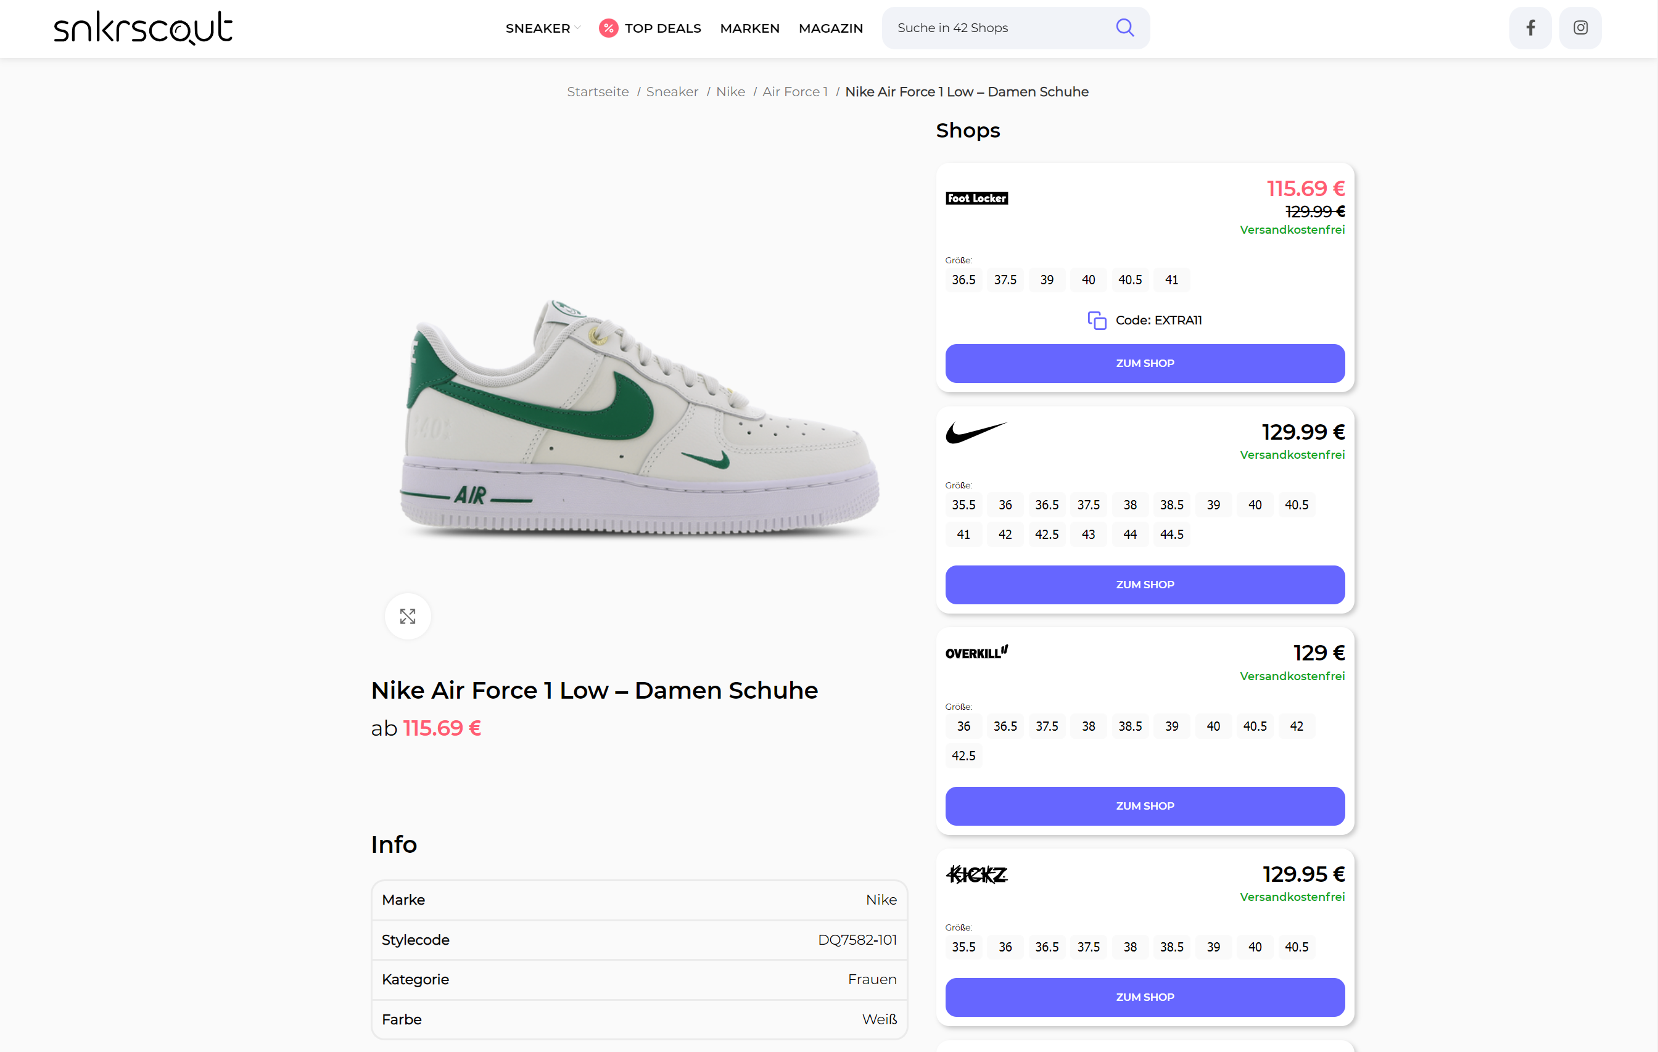Open the Instagram profile icon
1658x1052 pixels.
1580,28
